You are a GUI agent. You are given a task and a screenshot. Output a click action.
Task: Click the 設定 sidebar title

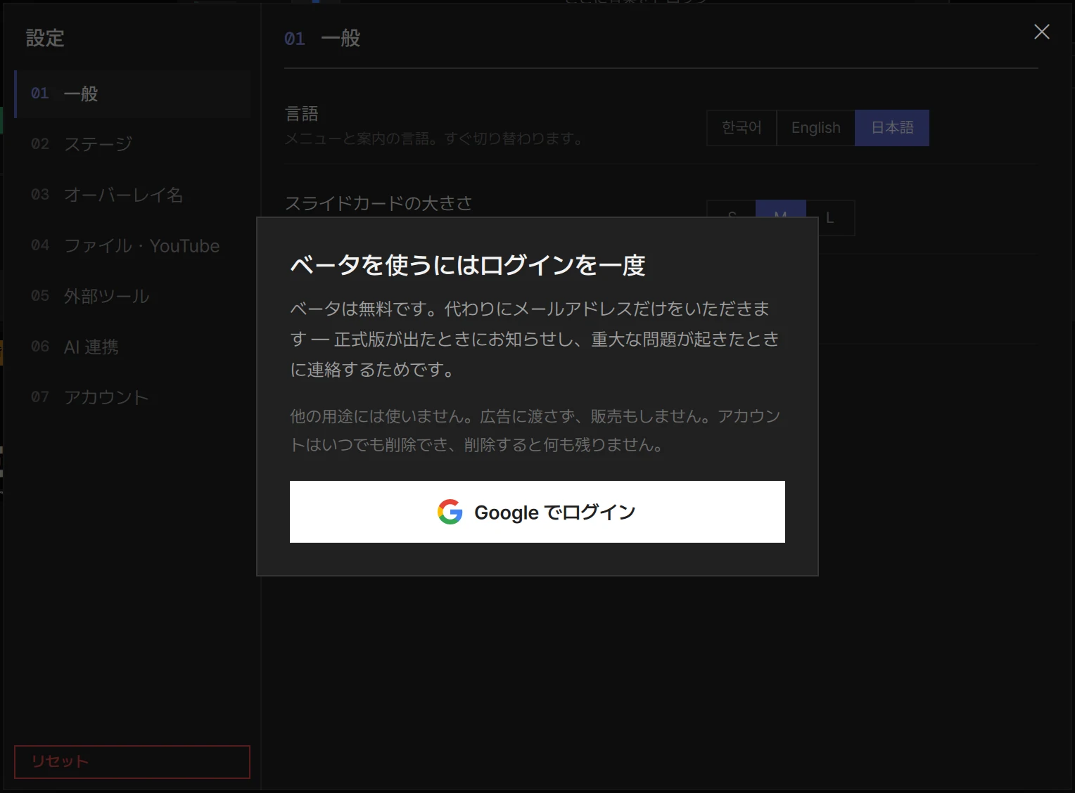[x=45, y=38]
